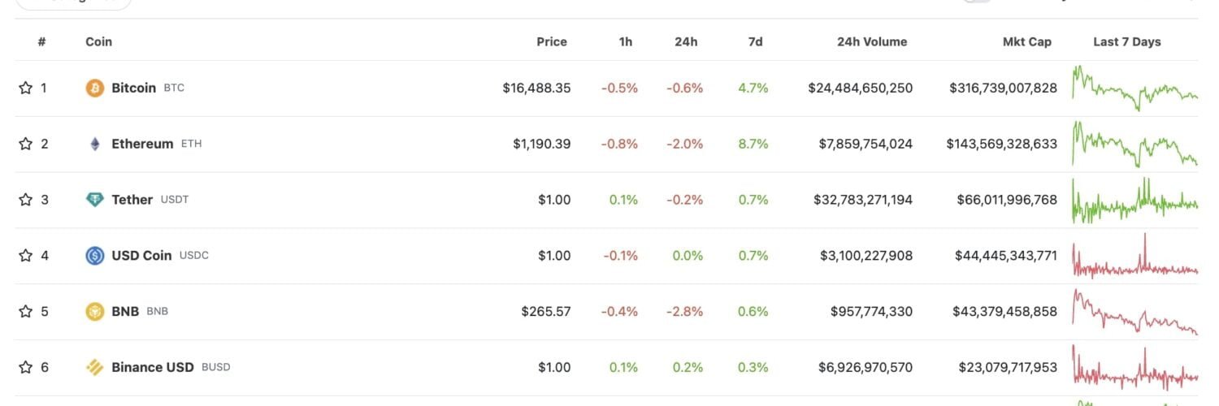The width and height of the screenshot is (1219, 406).
Task: Click the star for Binance USD
Action: [25, 368]
